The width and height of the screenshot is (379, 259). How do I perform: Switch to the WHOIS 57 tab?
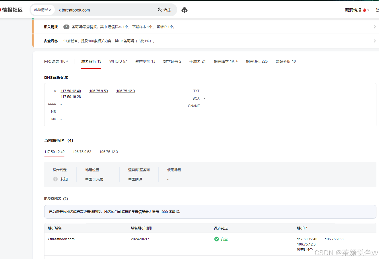[118, 61]
